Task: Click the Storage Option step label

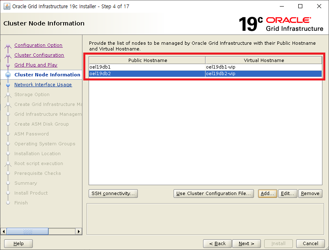Action: coord(32,94)
